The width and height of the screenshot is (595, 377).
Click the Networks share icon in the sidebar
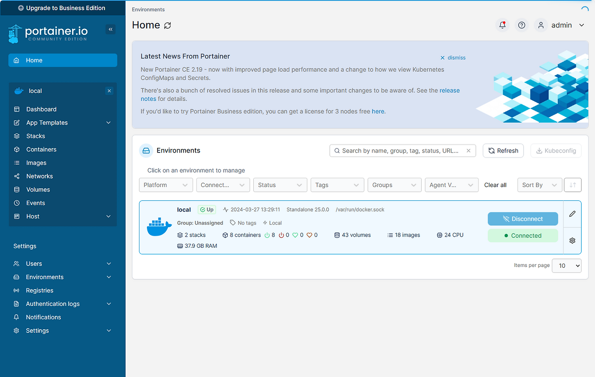coord(17,176)
